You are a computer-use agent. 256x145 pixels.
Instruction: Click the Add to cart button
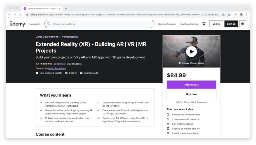[191, 84]
